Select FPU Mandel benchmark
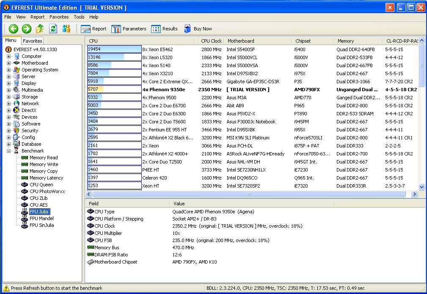 point(41,218)
